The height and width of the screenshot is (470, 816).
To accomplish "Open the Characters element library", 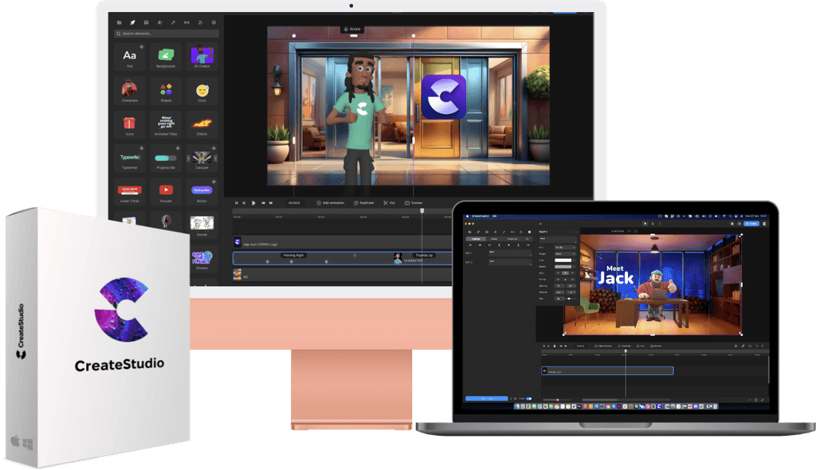I will (129, 91).
